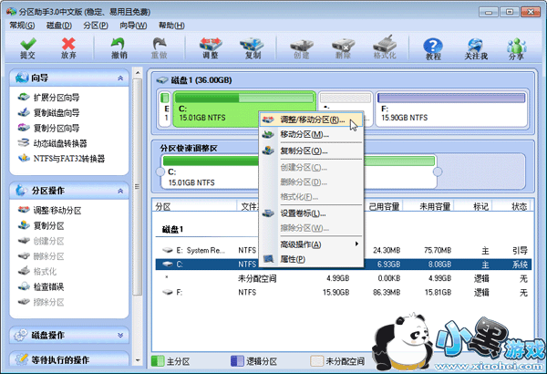Click left resize handle of C: quick-adjust bar
The image size is (547, 374).
coord(160,171)
